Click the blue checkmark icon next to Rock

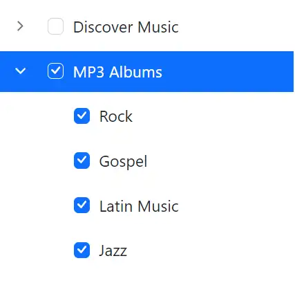pyautogui.click(x=82, y=116)
